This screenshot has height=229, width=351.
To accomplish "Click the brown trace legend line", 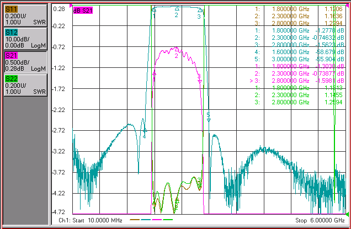I will pos(135,220).
